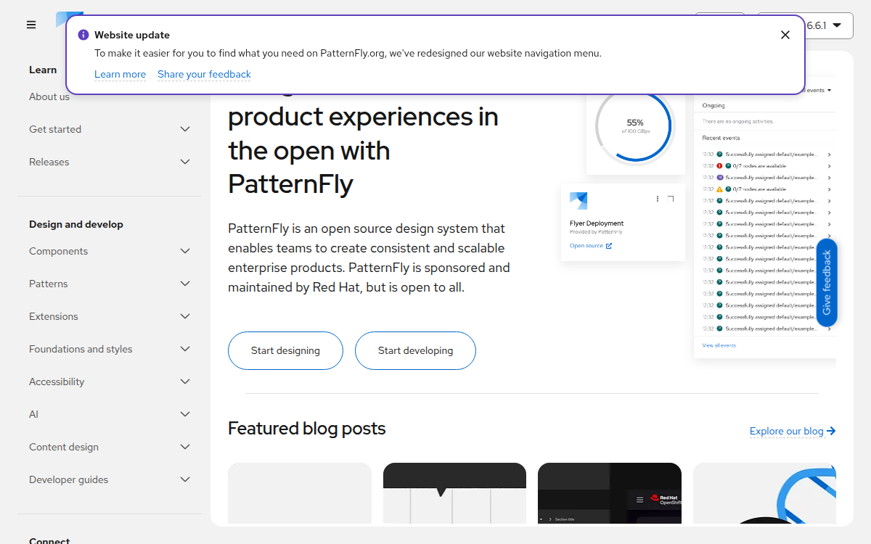This screenshot has width=871, height=544.
Task: Expand the Extensions section
Action: pos(110,316)
